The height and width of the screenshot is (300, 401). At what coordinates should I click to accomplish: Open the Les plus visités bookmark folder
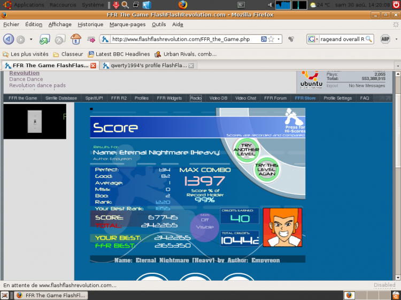pyautogui.click(x=26, y=54)
